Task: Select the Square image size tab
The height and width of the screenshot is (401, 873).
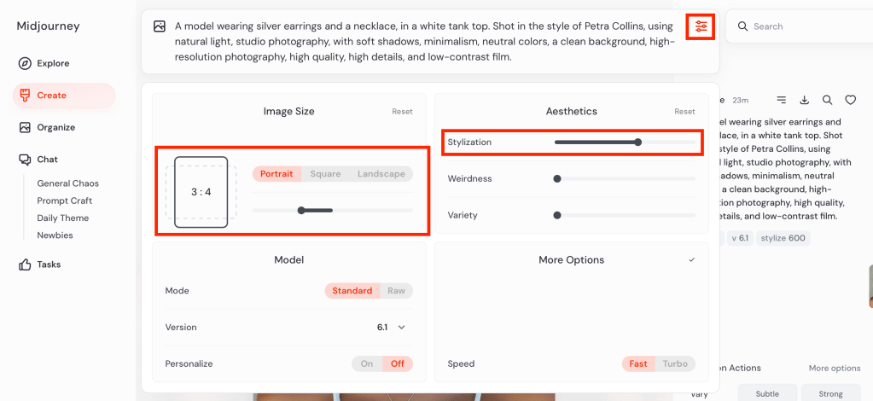Action: click(325, 174)
